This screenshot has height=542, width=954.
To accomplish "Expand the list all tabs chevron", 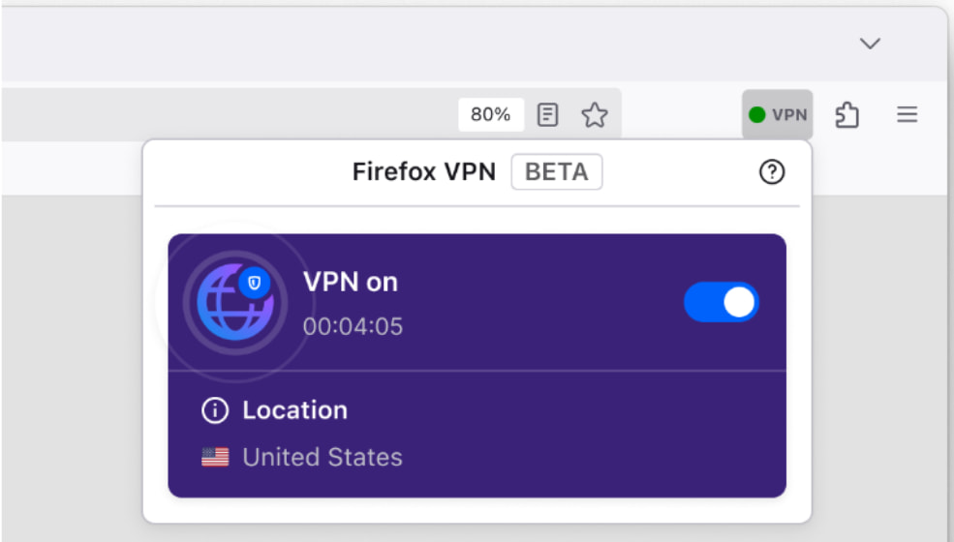I will tap(870, 44).
